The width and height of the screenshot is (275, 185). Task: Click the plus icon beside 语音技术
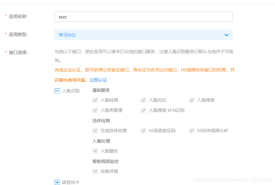click(x=57, y=182)
